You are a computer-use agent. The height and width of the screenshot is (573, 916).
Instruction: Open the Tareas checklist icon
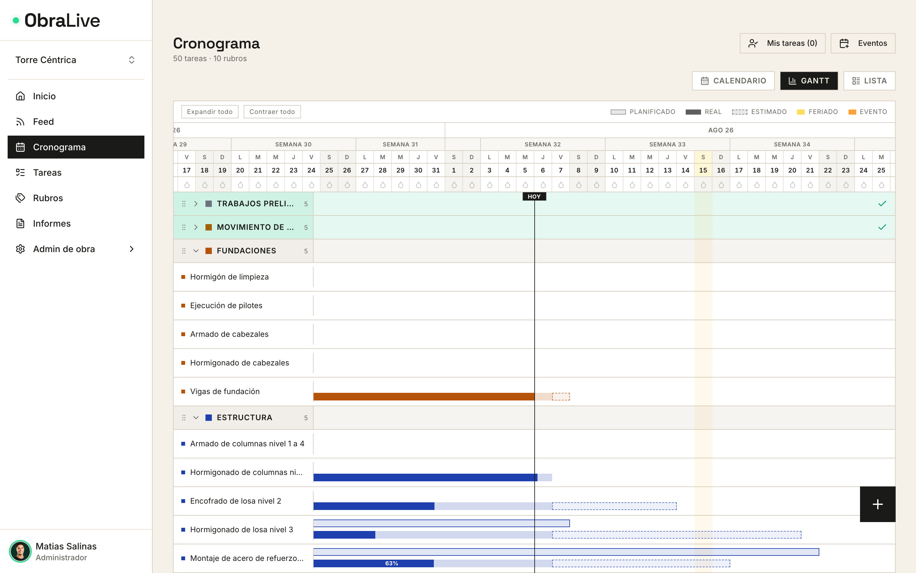[20, 173]
